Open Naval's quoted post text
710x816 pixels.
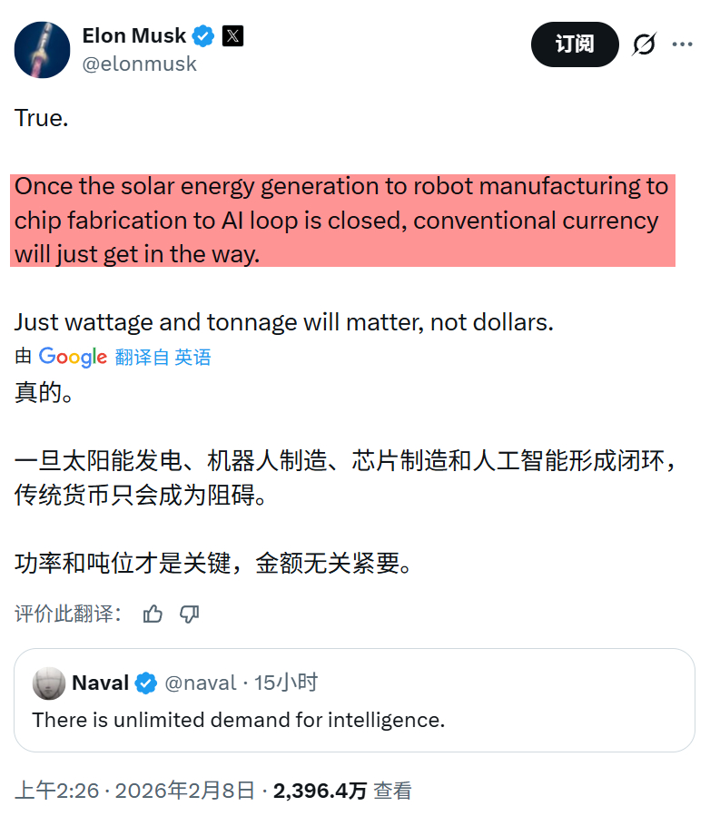(x=239, y=720)
